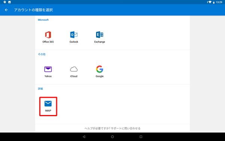Open the IMAP account setup
Viewport: 225px width, 141px height.
tap(48, 106)
